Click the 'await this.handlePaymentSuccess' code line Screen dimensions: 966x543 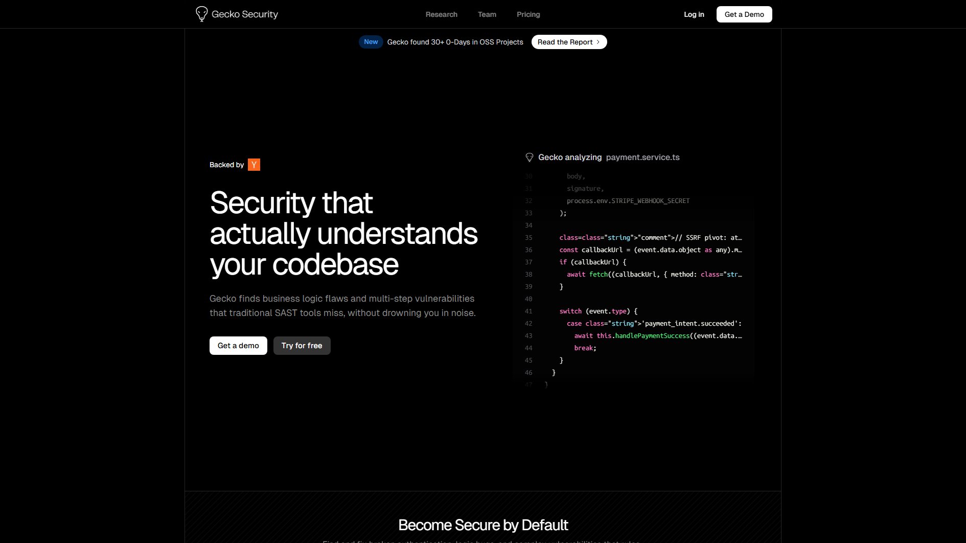coord(658,336)
